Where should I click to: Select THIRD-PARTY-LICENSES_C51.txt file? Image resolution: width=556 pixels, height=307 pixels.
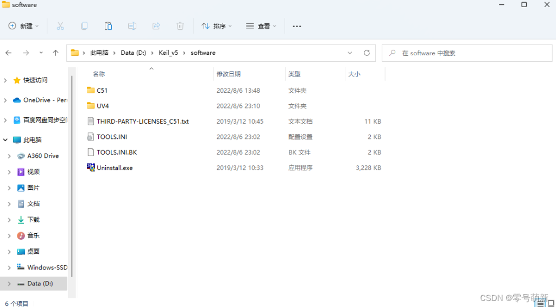pyautogui.click(x=143, y=121)
